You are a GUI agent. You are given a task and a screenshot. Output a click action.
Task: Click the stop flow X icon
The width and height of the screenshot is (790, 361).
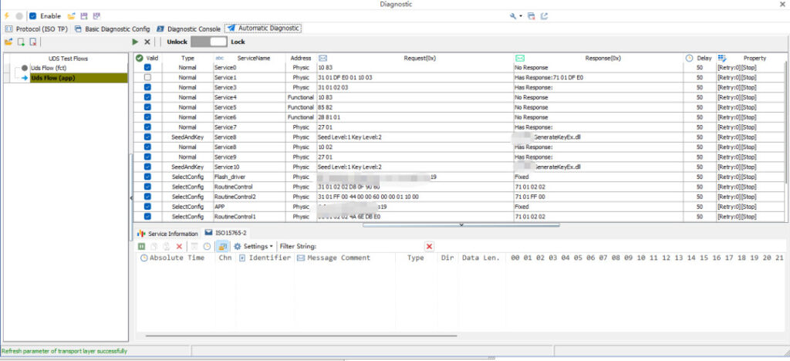147,42
